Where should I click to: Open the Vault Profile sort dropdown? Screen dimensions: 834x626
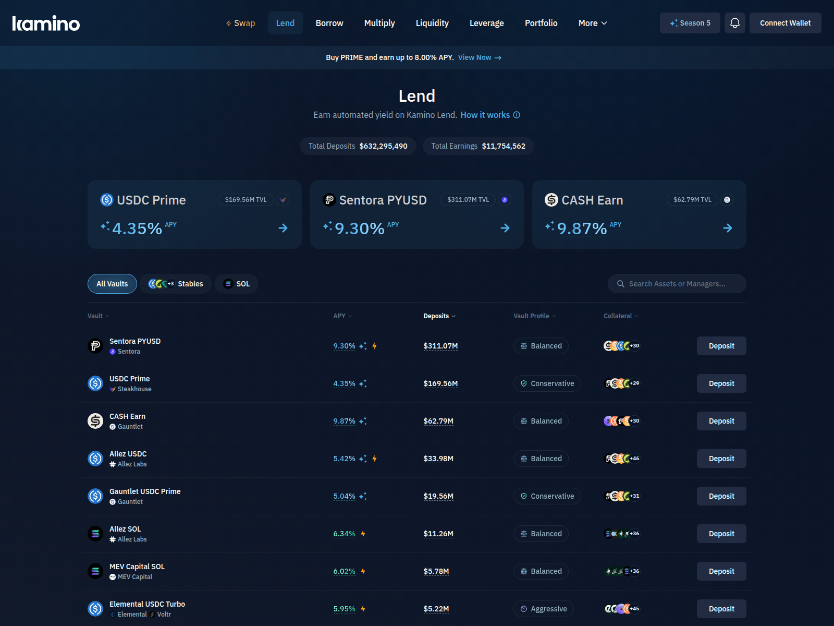click(x=534, y=316)
